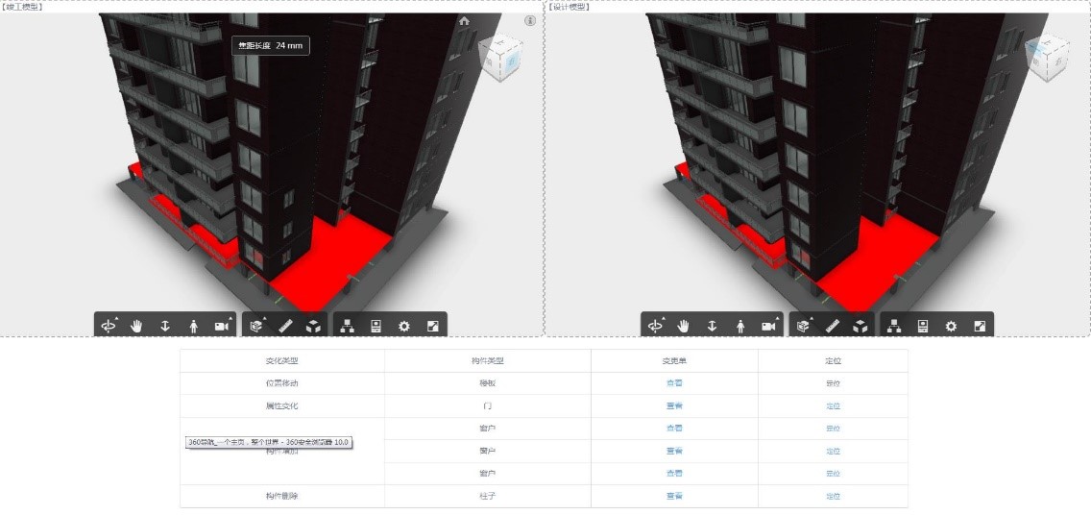Click Home view icon in left viewer

click(x=465, y=20)
